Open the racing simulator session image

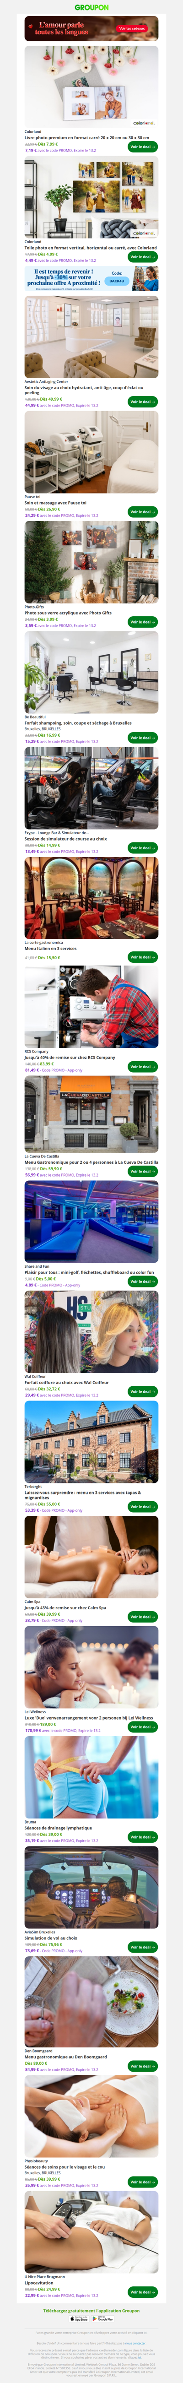tap(91, 788)
